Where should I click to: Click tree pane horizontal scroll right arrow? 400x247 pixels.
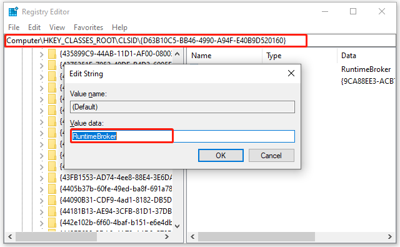pyautogui.click(x=167, y=237)
